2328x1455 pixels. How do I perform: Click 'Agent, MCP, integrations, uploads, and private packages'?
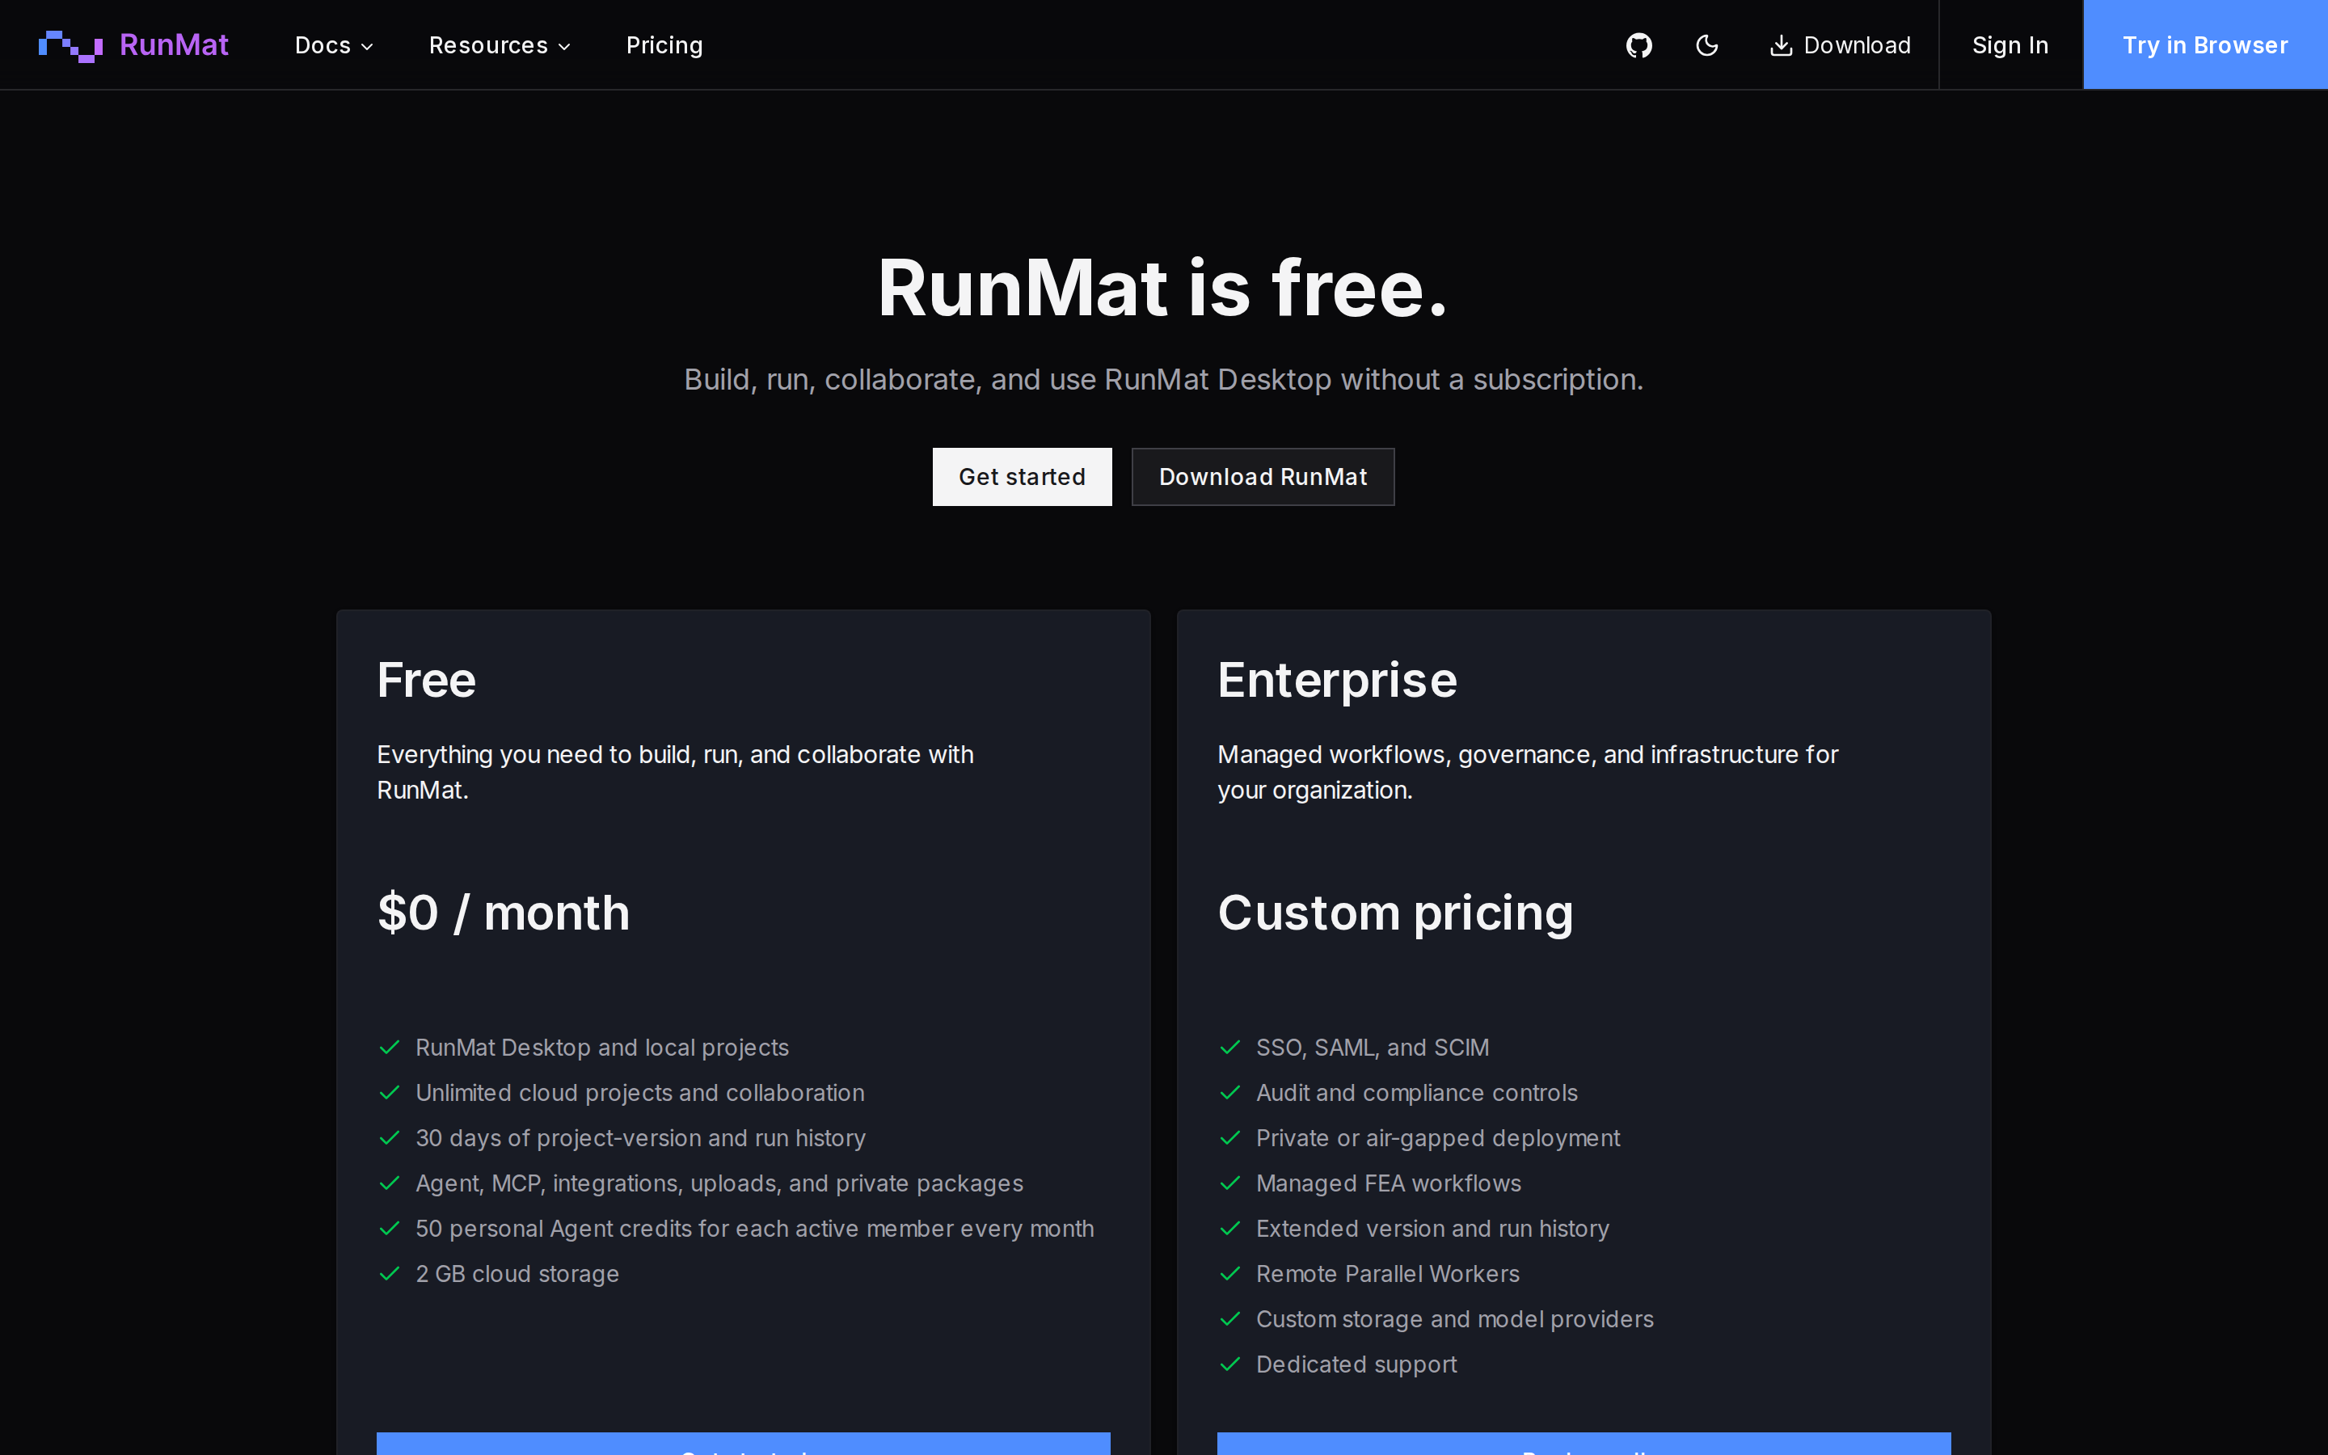pos(719,1183)
